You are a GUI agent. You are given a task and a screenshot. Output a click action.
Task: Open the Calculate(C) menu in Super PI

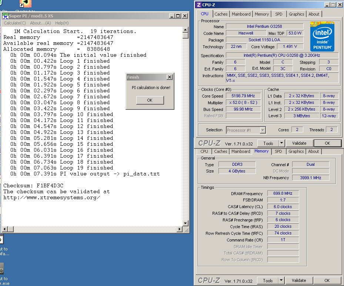point(15,23)
